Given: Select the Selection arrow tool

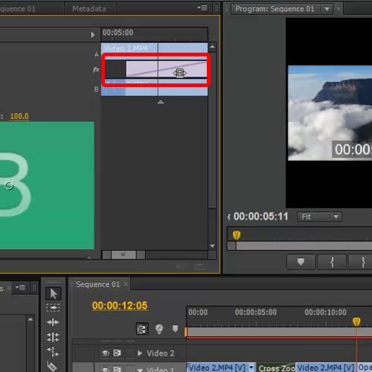Looking at the screenshot, I should [x=53, y=294].
